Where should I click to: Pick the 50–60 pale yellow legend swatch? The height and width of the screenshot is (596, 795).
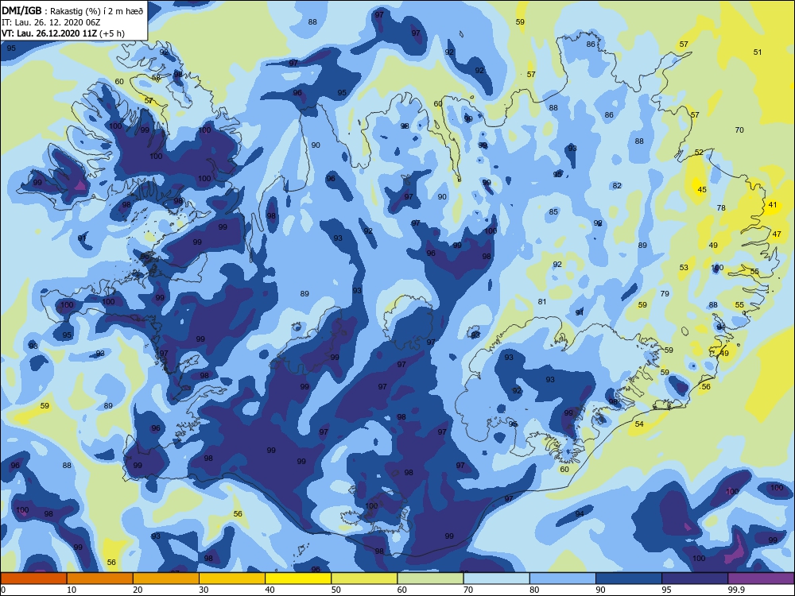point(364,579)
